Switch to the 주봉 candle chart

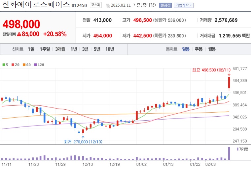tap(199, 49)
